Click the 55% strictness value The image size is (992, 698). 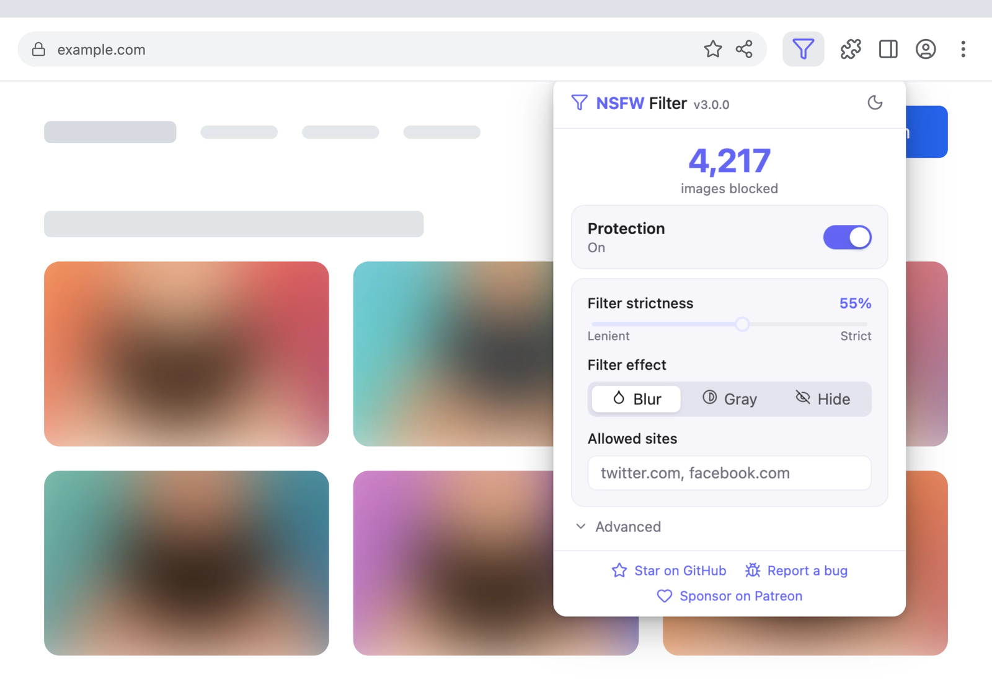855,303
